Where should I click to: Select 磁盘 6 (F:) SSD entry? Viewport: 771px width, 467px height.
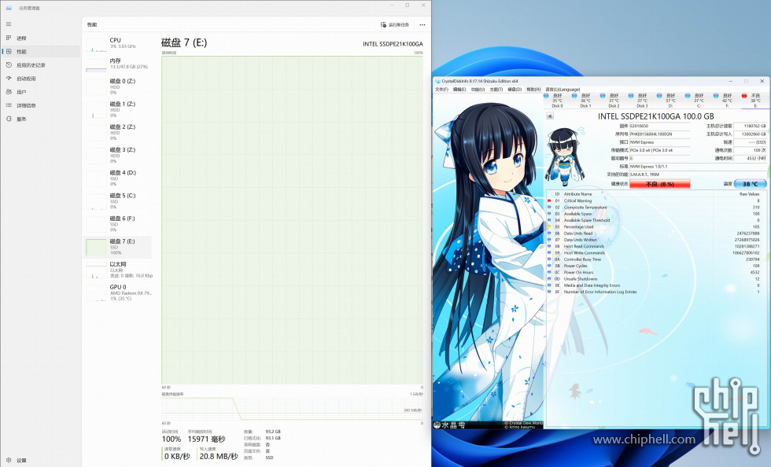point(118,223)
